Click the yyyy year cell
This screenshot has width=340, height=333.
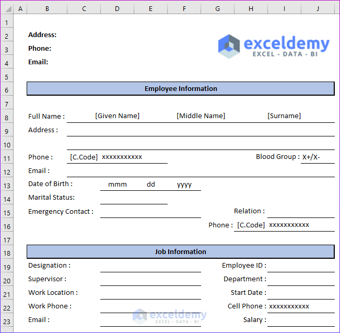coord(184,185)
